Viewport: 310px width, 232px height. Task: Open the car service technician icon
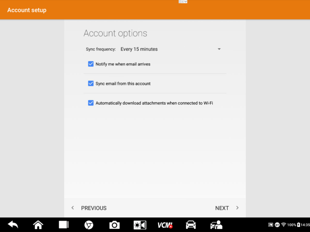(x=216, y=225)
